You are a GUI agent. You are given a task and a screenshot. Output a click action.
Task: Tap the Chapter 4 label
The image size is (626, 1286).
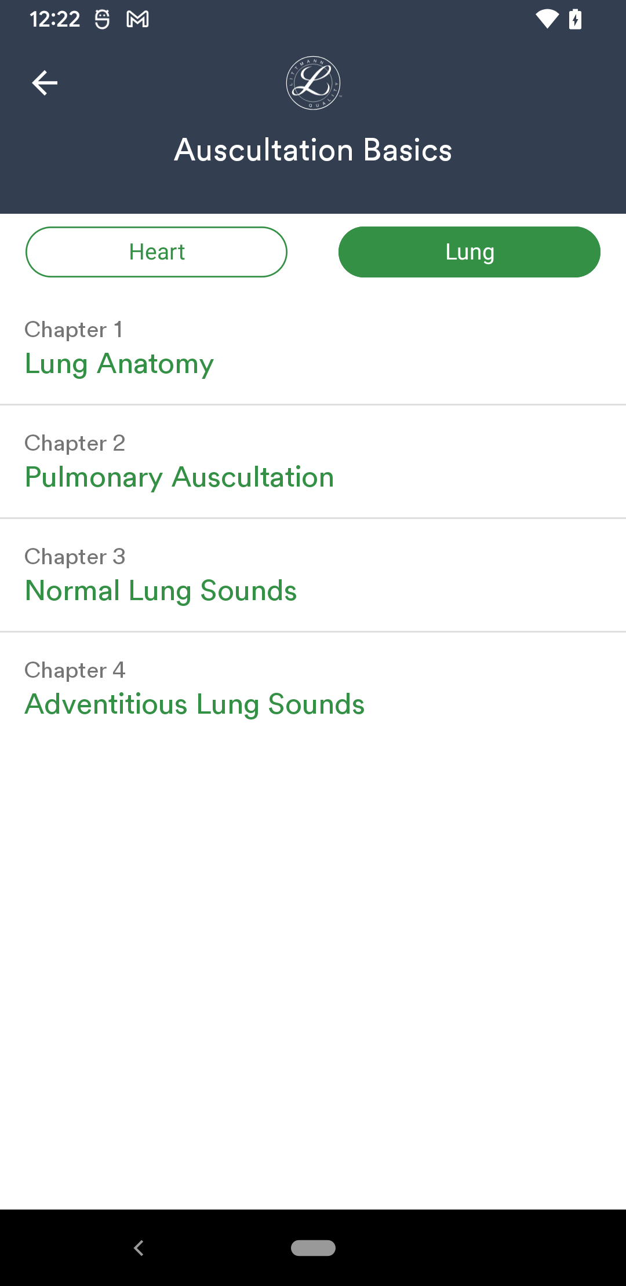coord(75,671)
